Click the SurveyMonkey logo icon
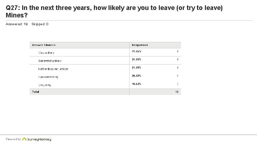 click(24, 139)
